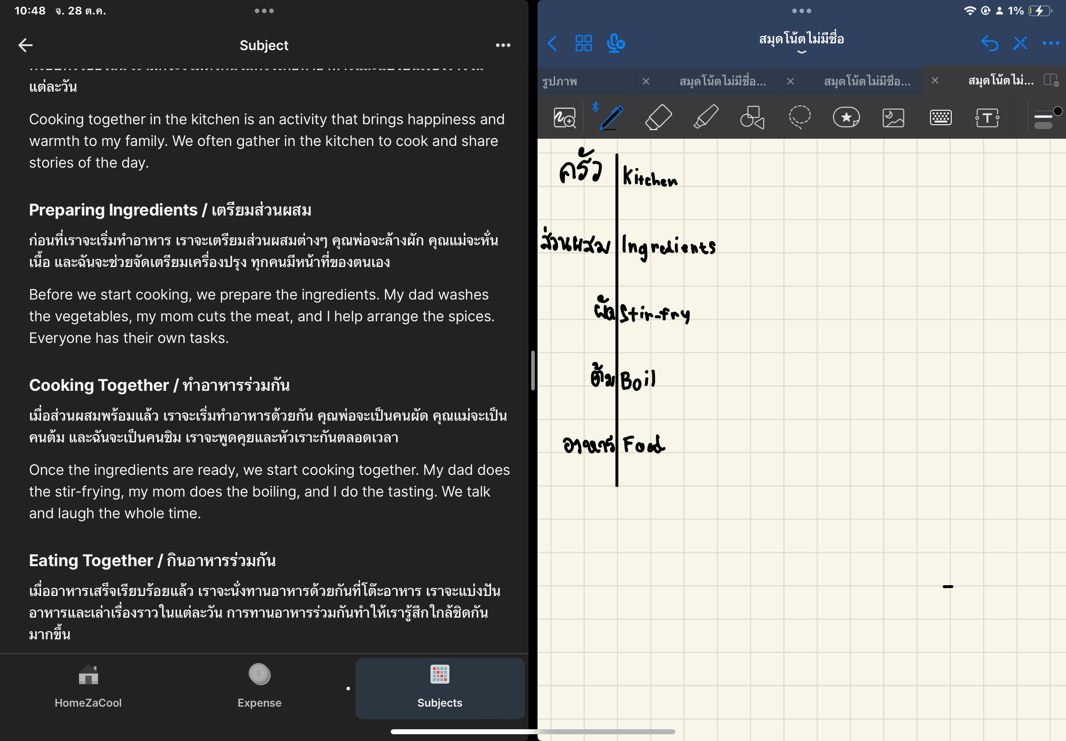Select the Eraser tool
The width and height of the screenshot is (1066, 741).
click(x=658, y=117)
